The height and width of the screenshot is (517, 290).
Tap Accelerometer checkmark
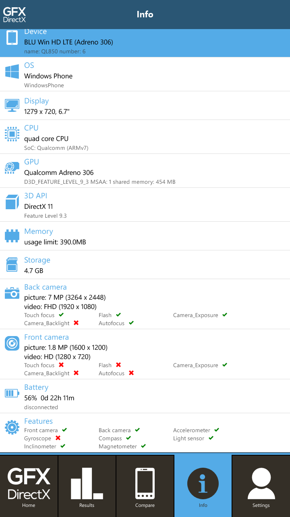pyautogui.click(x=217, y=430)
